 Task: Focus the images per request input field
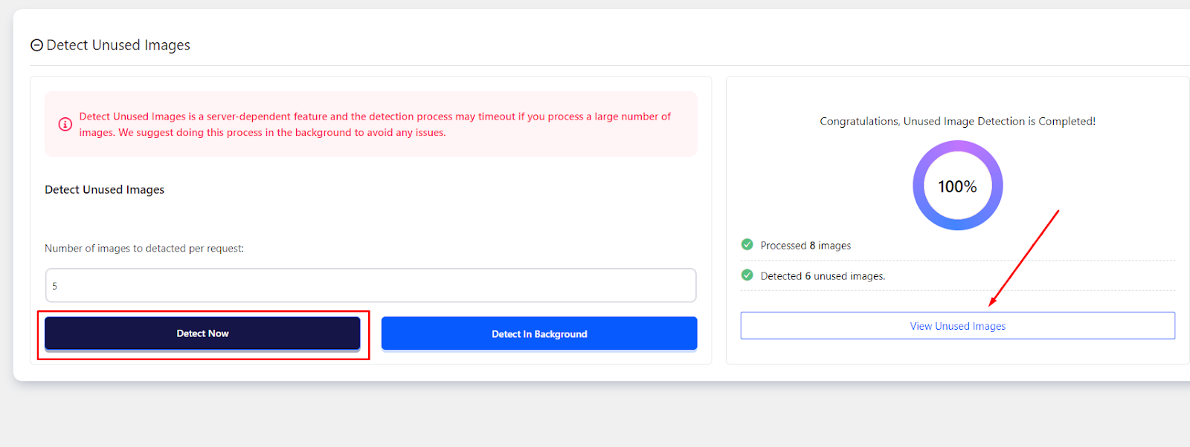click(x=370, y=286)
